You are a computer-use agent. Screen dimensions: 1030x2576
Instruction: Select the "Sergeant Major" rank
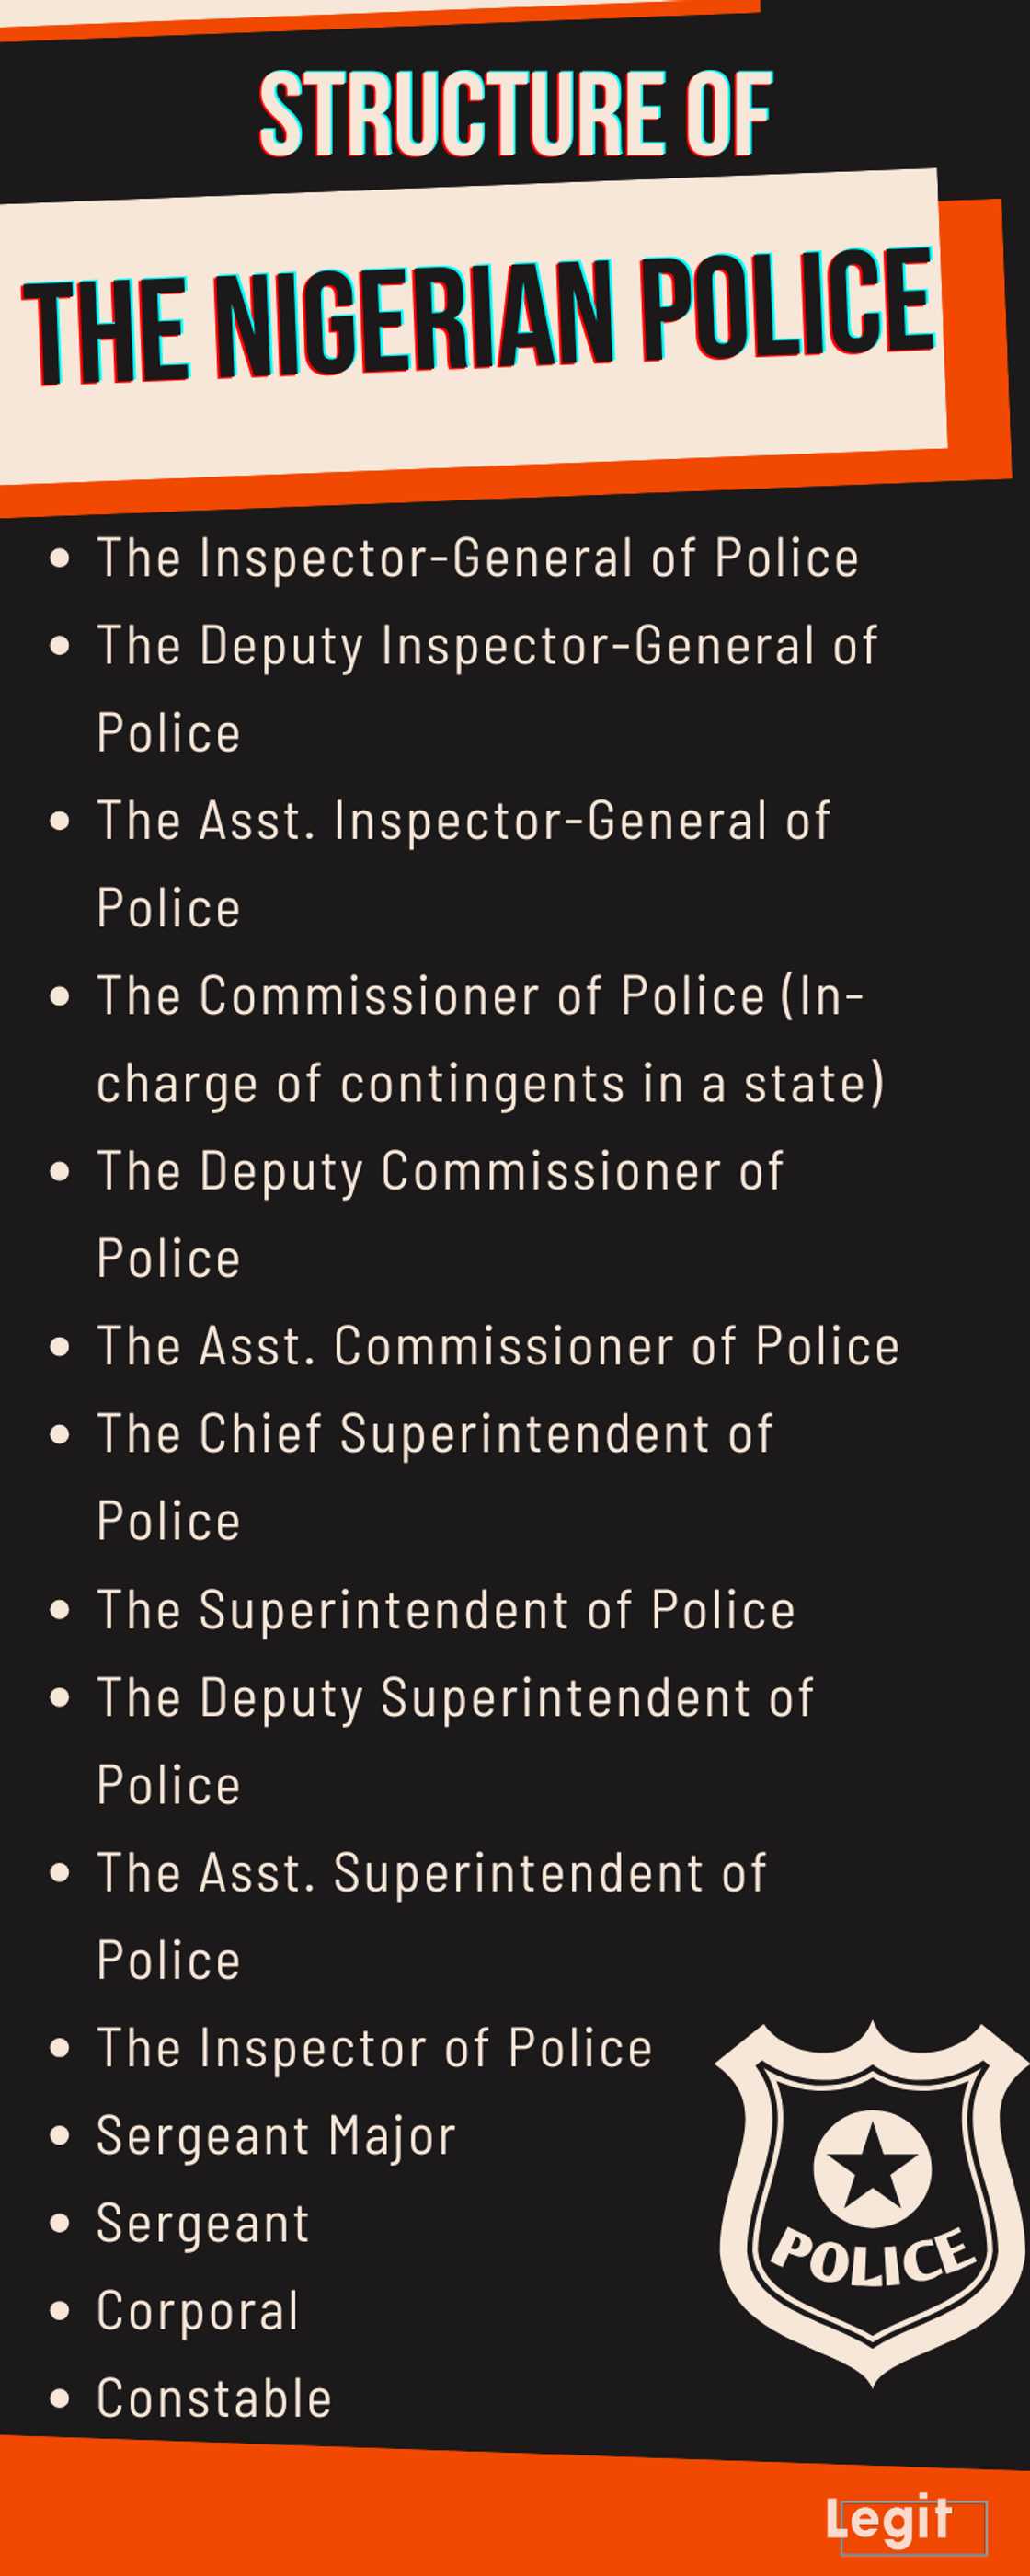[276, 2137]
